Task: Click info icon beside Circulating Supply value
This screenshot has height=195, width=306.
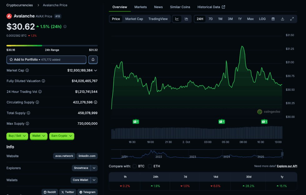Action: click(x=96, y=102)
